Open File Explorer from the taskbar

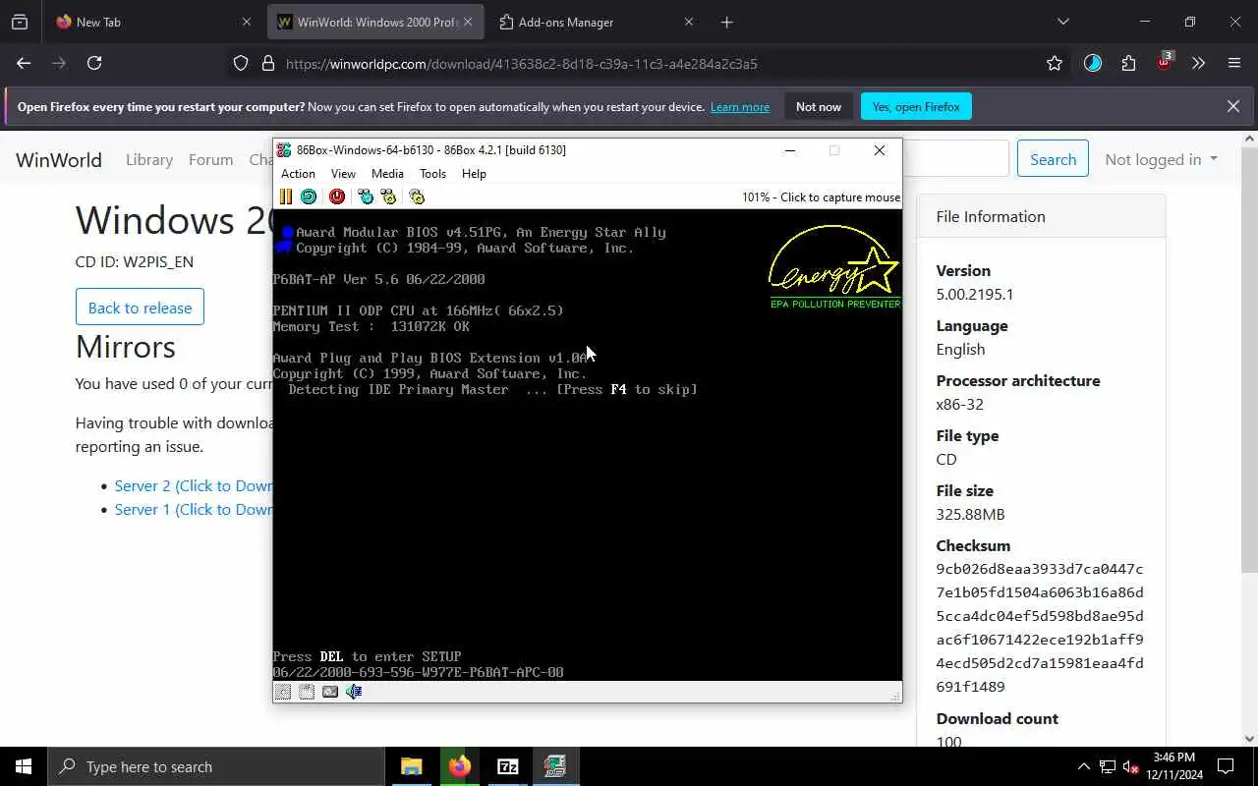click(x=412, y=766)
